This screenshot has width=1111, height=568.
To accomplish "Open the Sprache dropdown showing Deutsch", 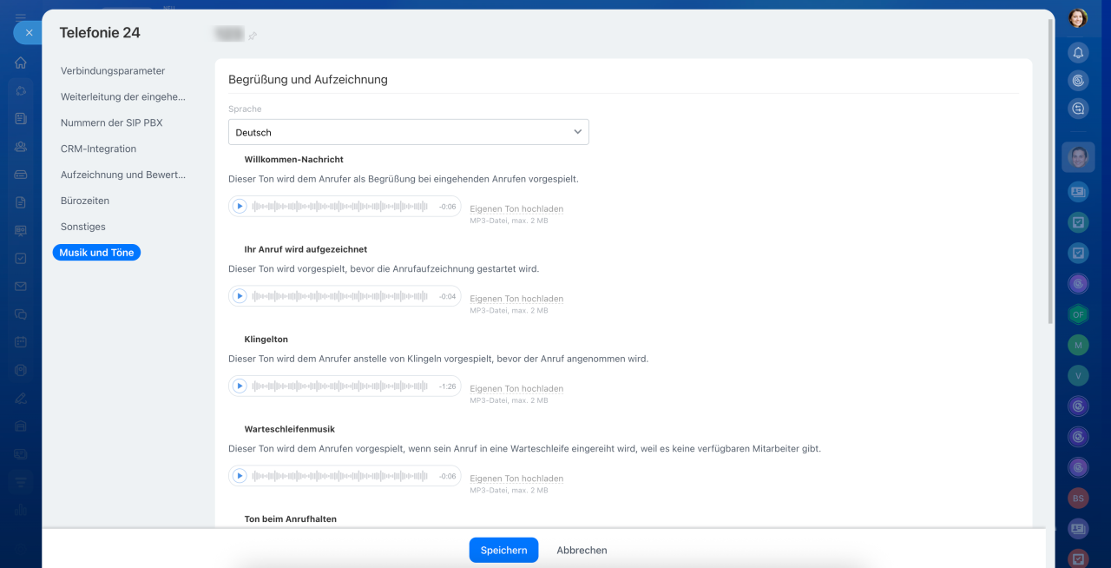I will tap(409, 132).
